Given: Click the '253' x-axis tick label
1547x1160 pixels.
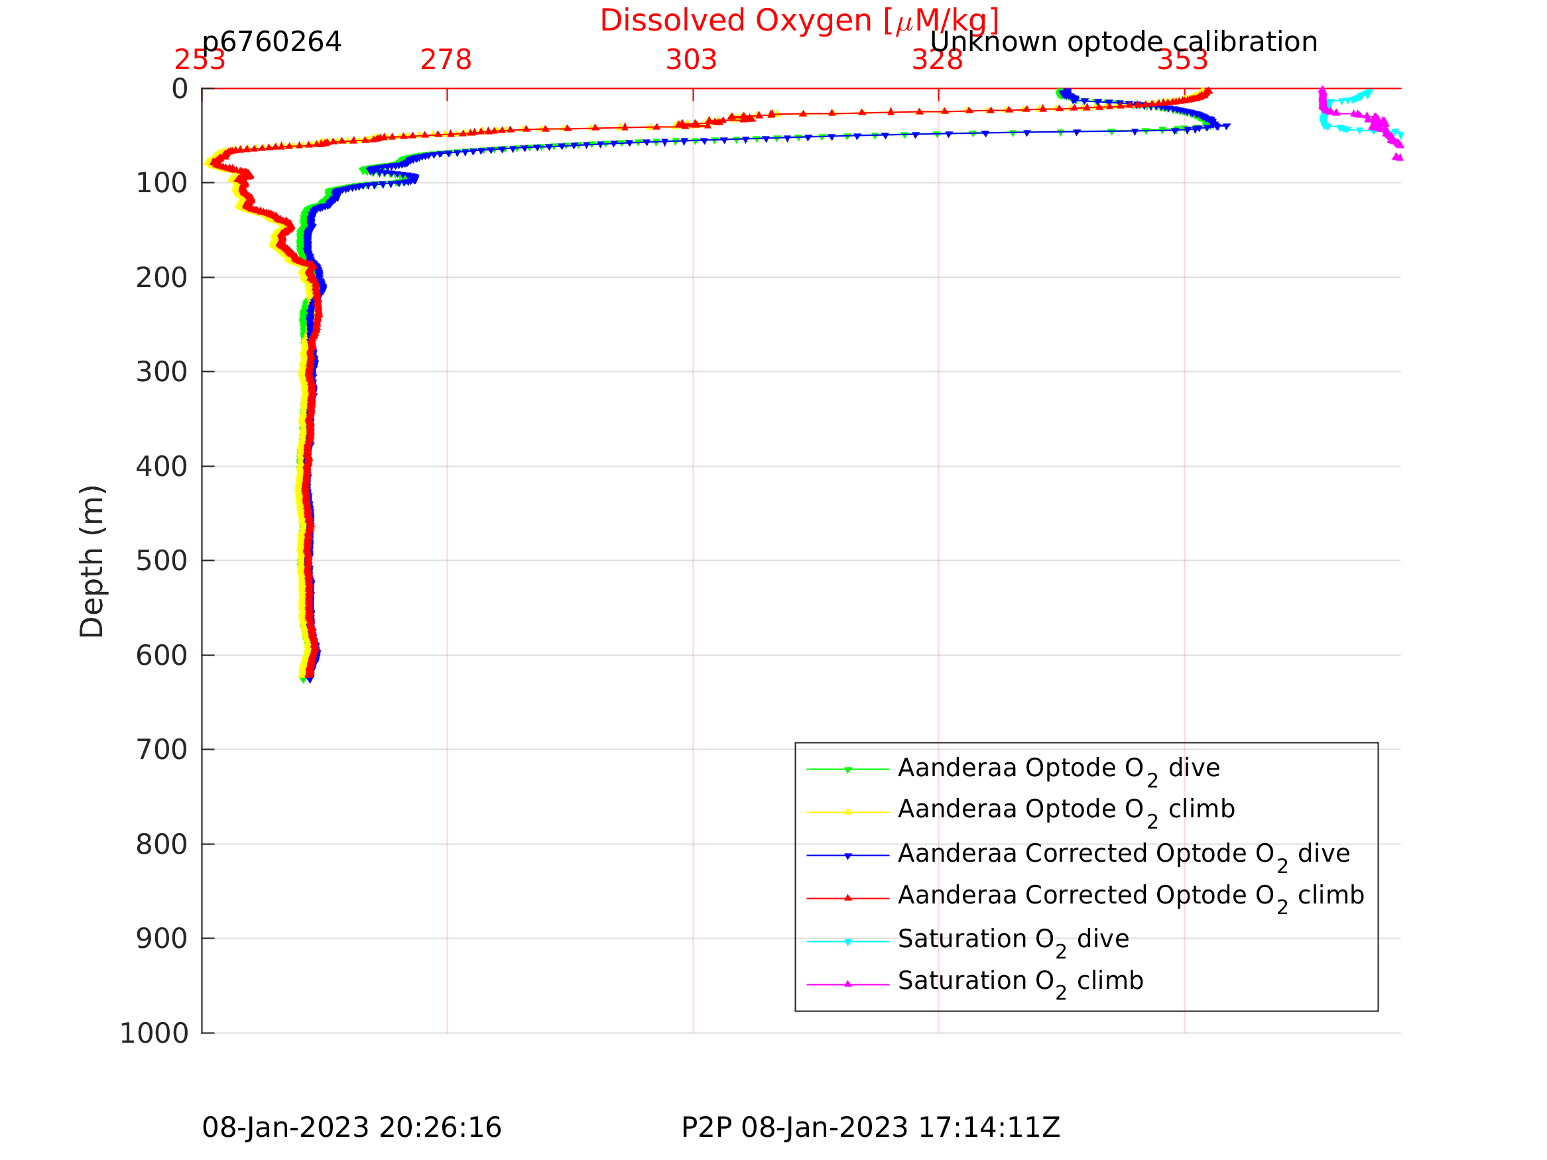Looking at the screenshot, I should (x=200, y=60).
